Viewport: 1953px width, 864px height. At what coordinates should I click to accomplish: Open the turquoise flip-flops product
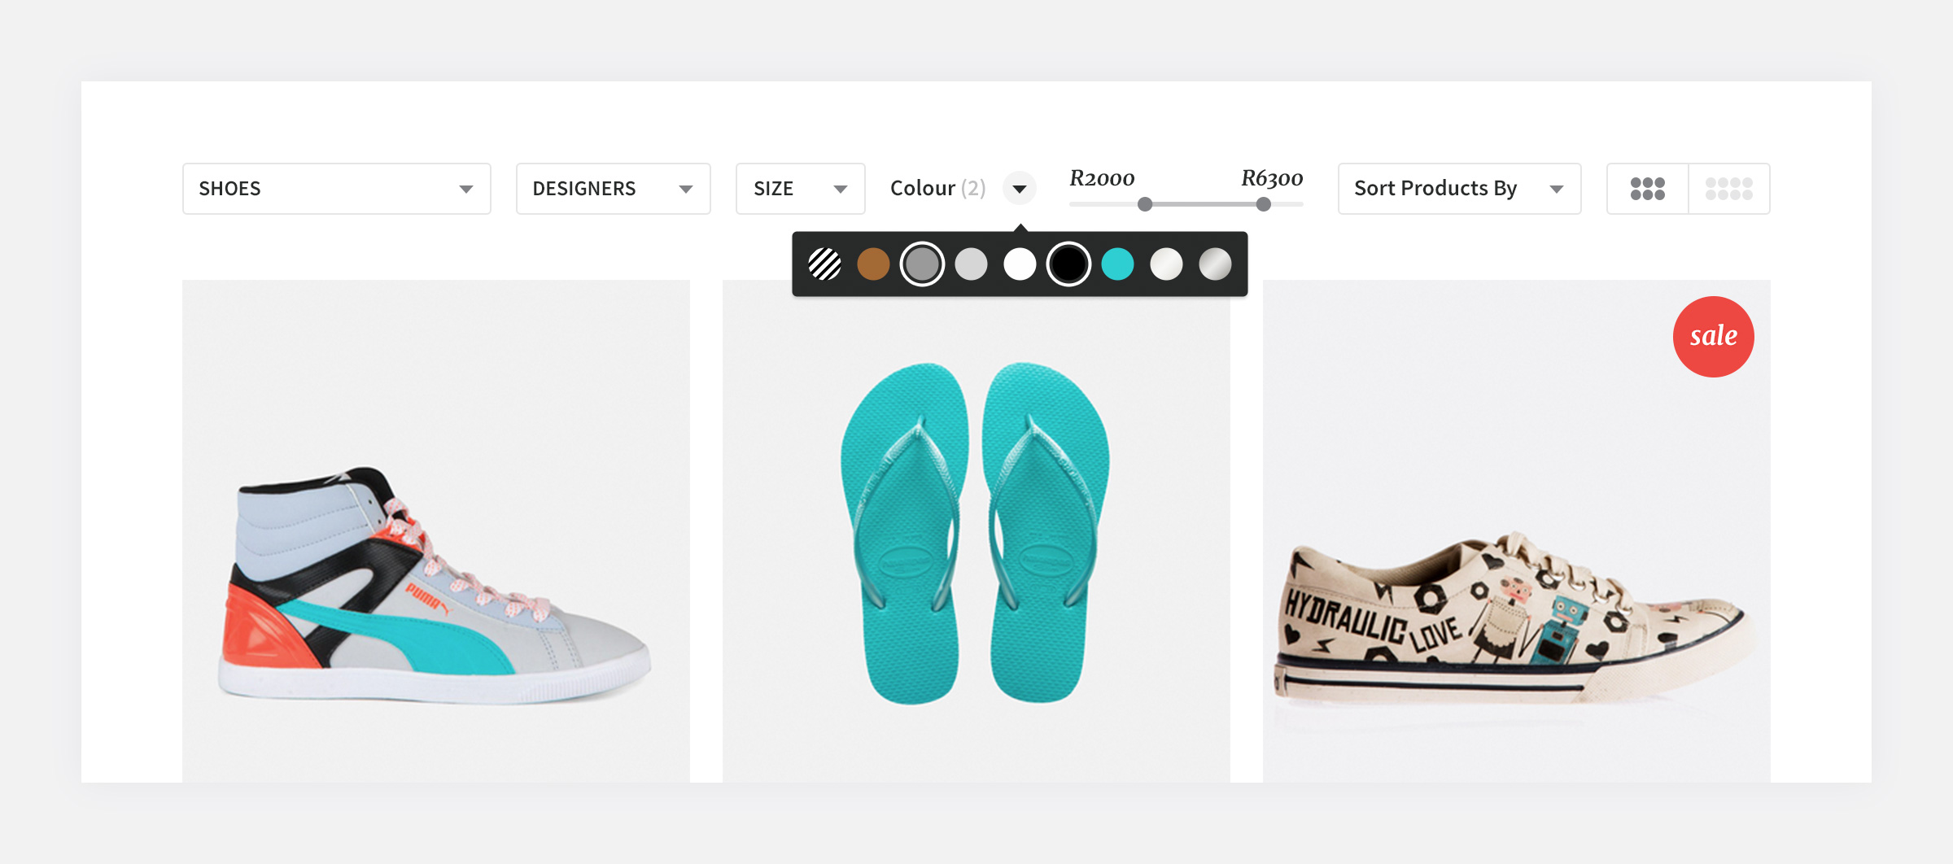(976, 531)
